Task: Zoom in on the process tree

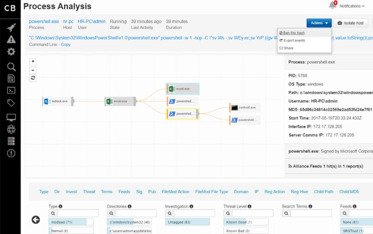Action: coord(33,61)
